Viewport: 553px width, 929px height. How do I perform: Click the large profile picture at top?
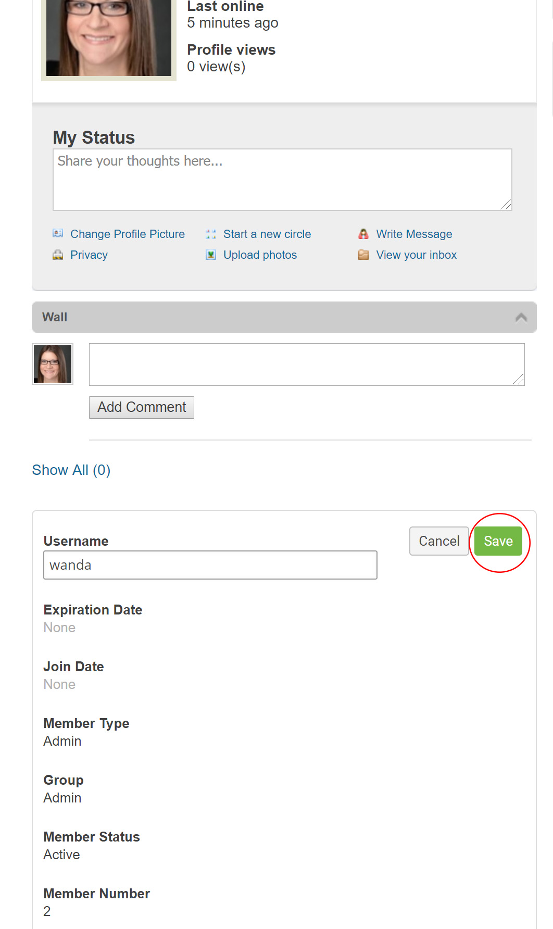(x=108, y=36)
